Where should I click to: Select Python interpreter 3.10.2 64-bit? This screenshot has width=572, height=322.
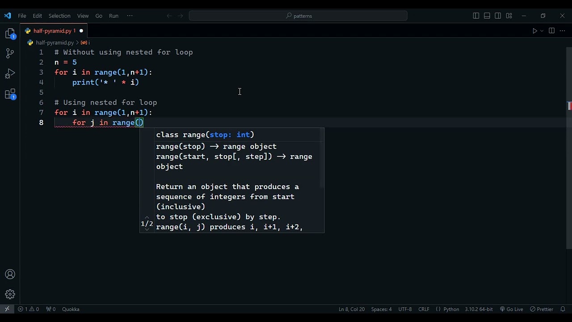(479, 309)
